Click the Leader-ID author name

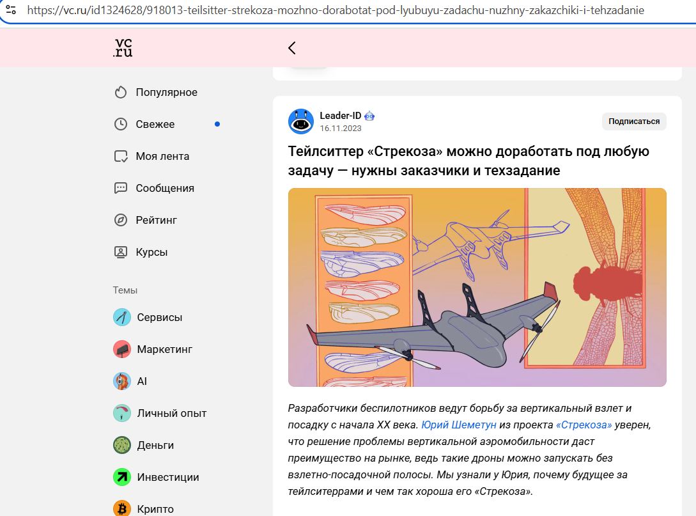(341, 116)
